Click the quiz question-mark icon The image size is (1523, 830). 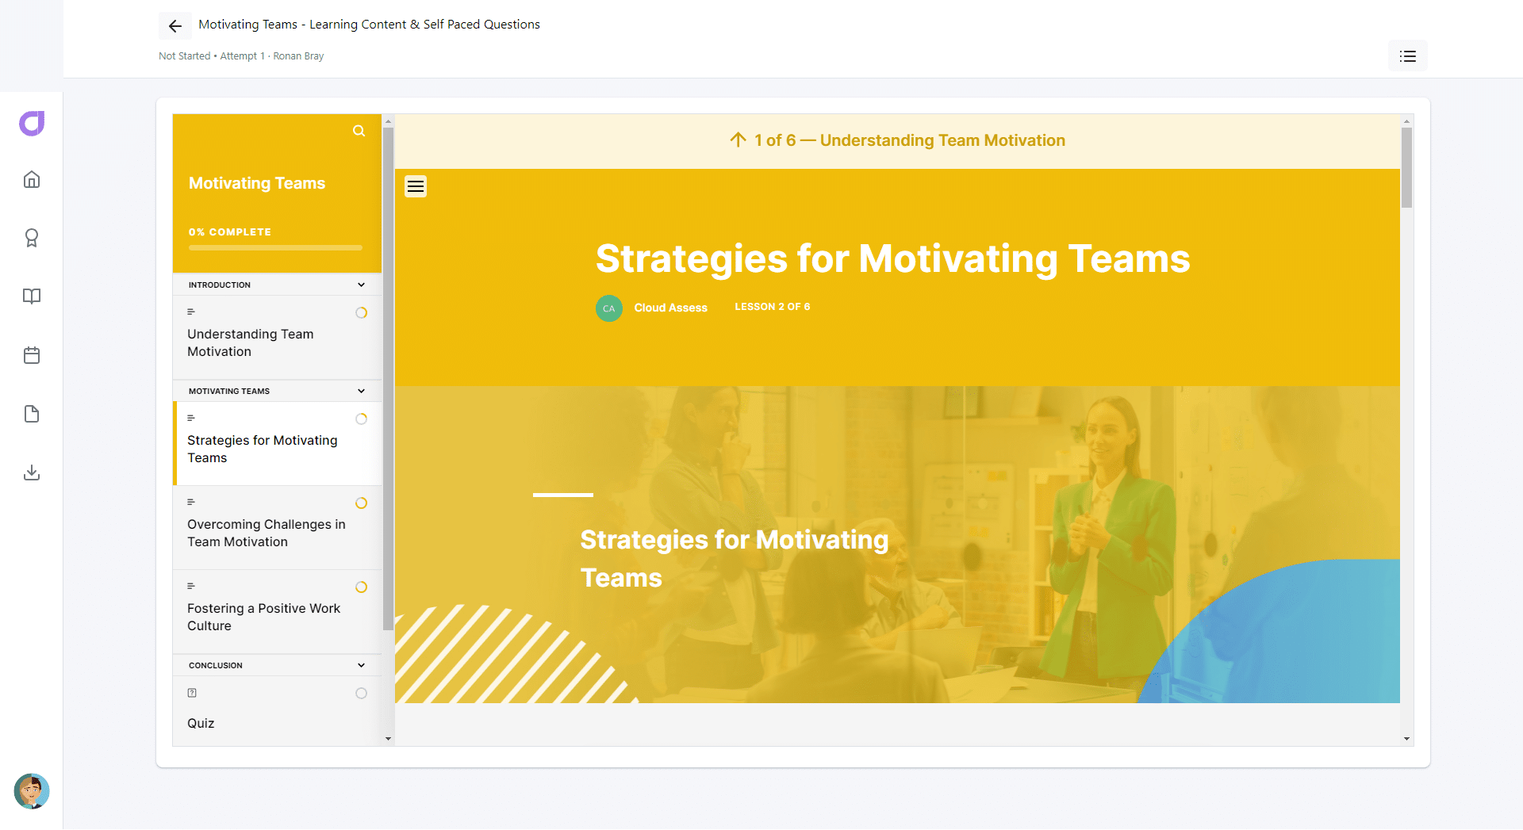(192, 693)
